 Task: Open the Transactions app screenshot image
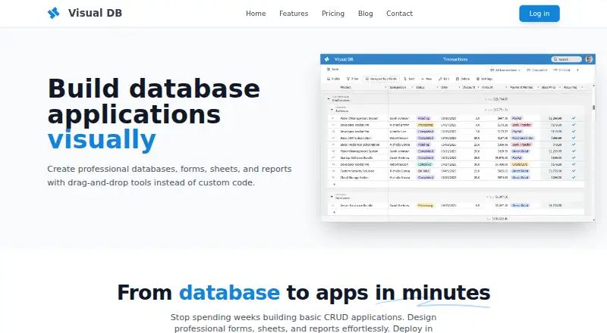[x=458, y=138]
